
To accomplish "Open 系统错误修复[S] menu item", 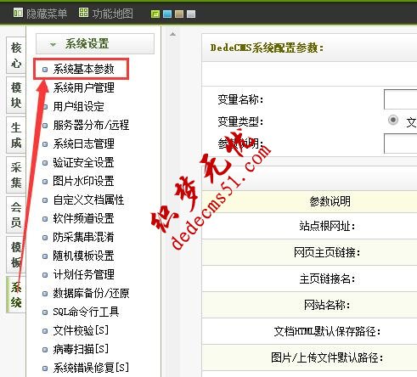I will click(91, 368).
